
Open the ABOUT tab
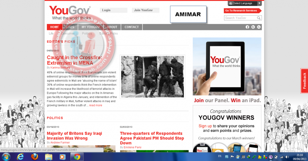point(112,27)
